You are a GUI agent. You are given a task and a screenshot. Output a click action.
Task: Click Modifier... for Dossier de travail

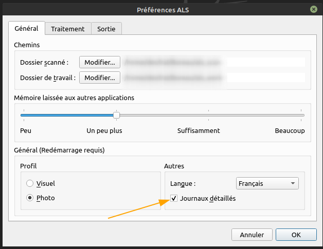100,78
